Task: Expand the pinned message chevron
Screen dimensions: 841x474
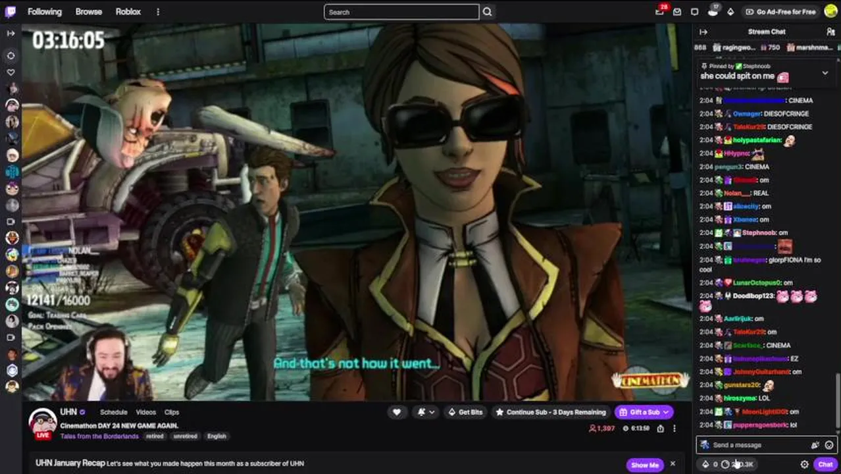Action: [825, 73]
